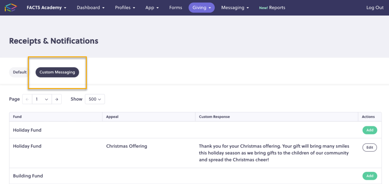Viewport: 389px width, 184px height.
Task: Edit Christmas Offering custom response
Action: (370, 148)
